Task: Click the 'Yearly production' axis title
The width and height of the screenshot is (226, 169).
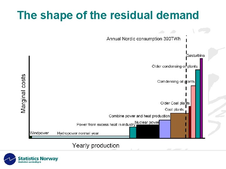Action: 96,146
